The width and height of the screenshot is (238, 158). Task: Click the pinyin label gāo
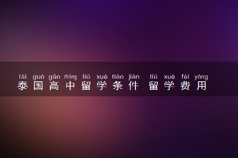click(x=54, y=77)
